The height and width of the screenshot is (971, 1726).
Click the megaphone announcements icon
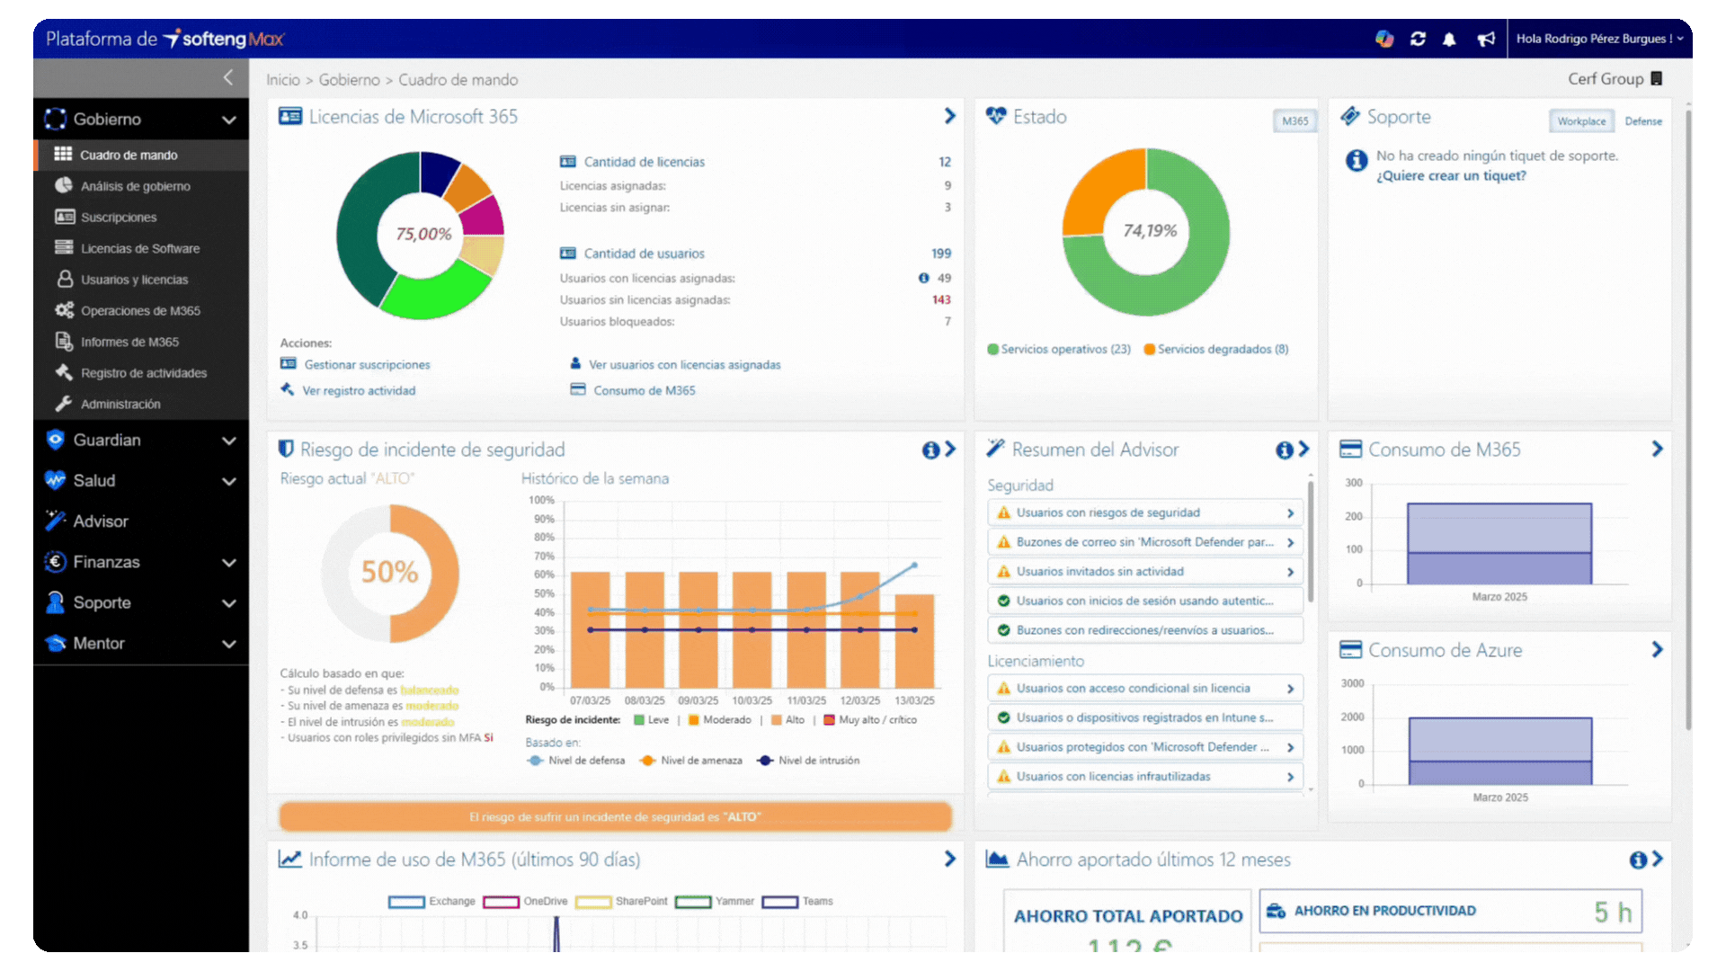click(x=1486, y=39)
